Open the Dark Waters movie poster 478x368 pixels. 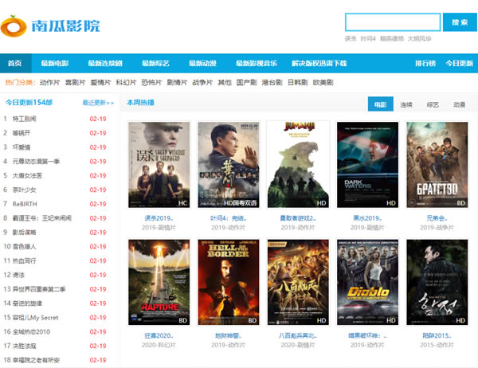pos(367,165)
